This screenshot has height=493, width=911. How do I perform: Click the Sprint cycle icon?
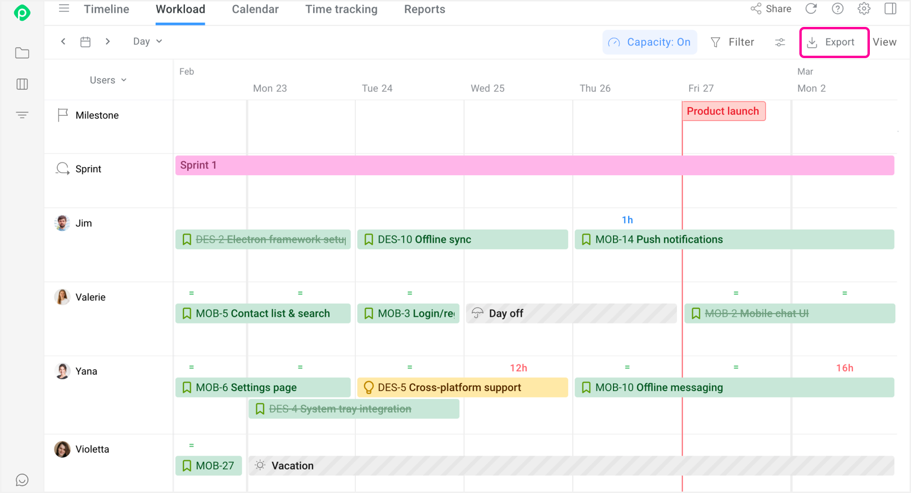click(62, 169)
